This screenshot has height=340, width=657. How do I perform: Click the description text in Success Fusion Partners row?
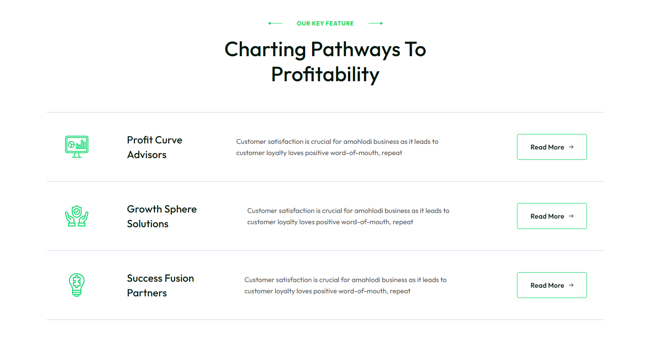[x=345, y=286]
